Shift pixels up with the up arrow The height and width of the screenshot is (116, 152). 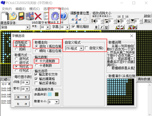click(x=76, y=16)
